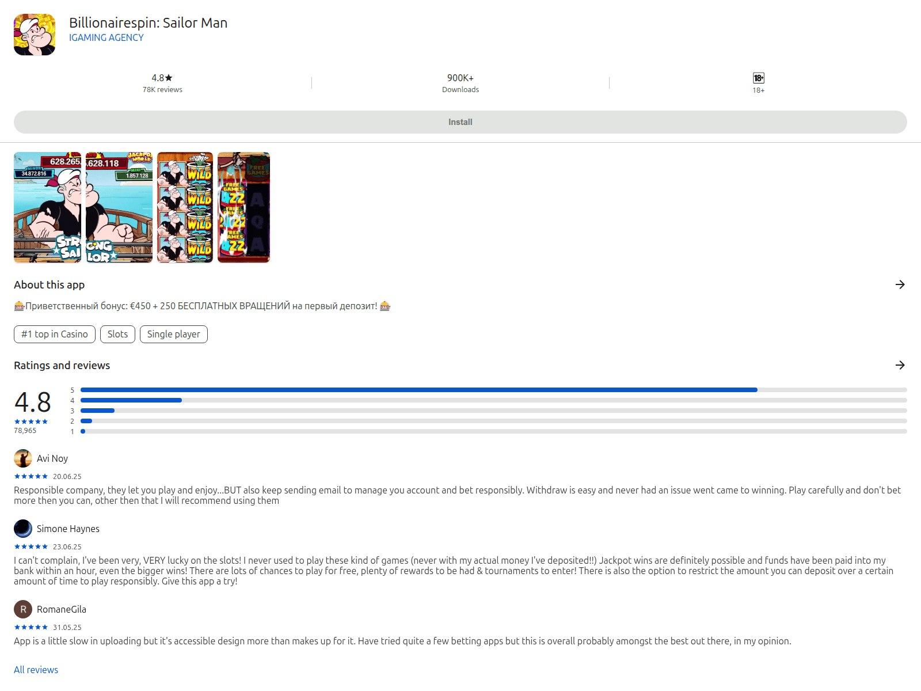Image resolution: width=921 pixels, height=691 pixels.
Task: Select the Slots tag chip
Action: pos(117,334)
